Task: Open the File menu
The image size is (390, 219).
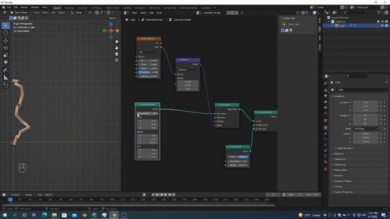Action: click(9, 7)
